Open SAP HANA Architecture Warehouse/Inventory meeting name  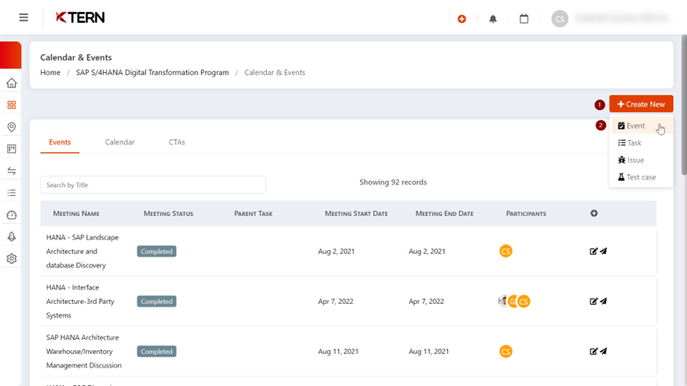(x=84, y=351)
